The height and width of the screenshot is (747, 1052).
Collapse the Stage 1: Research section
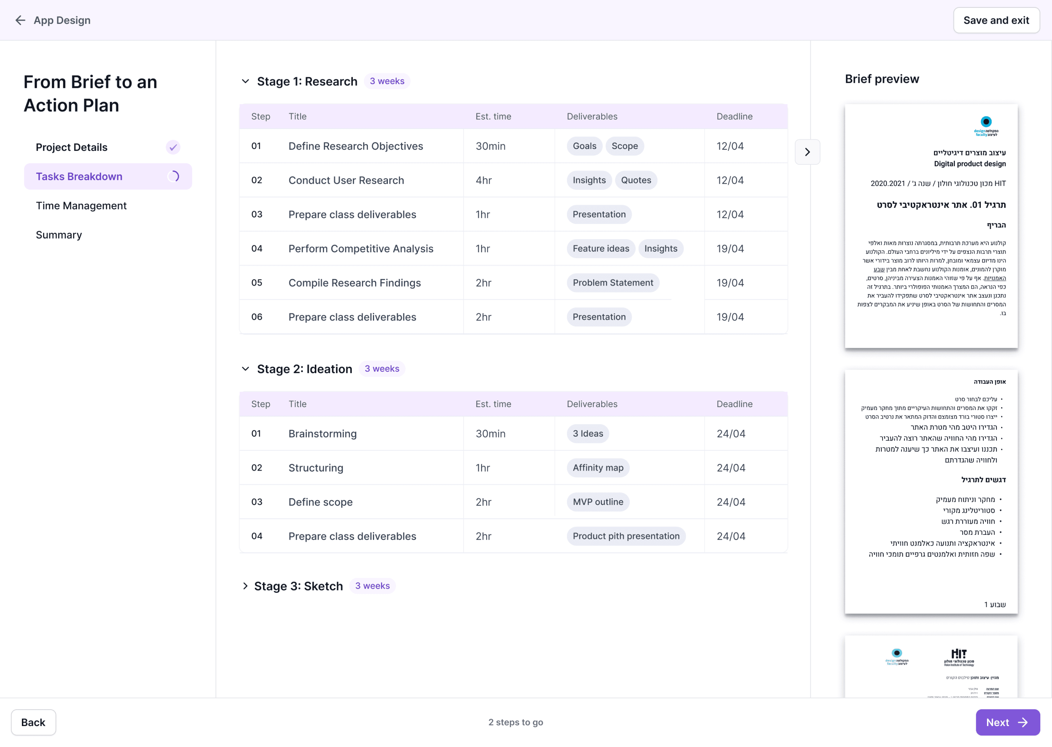245,81
